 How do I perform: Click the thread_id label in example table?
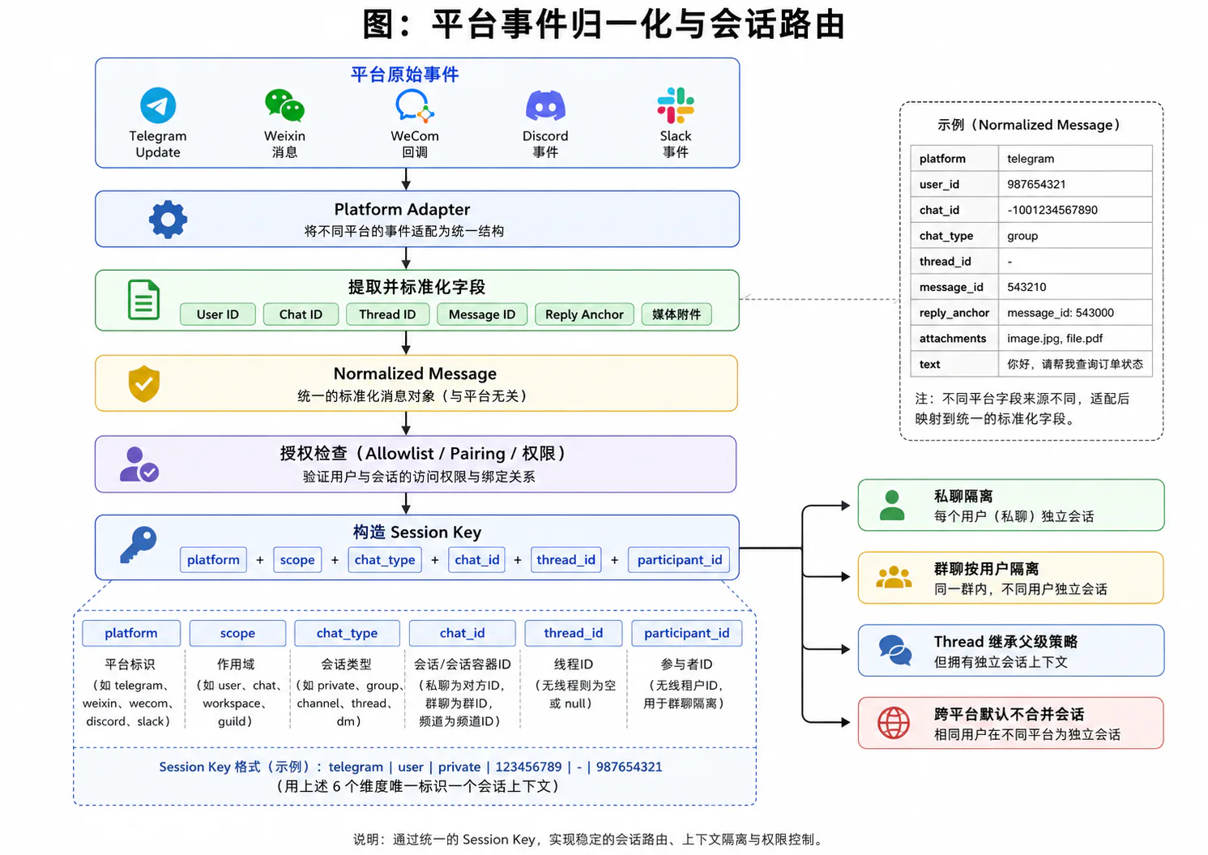945,262
